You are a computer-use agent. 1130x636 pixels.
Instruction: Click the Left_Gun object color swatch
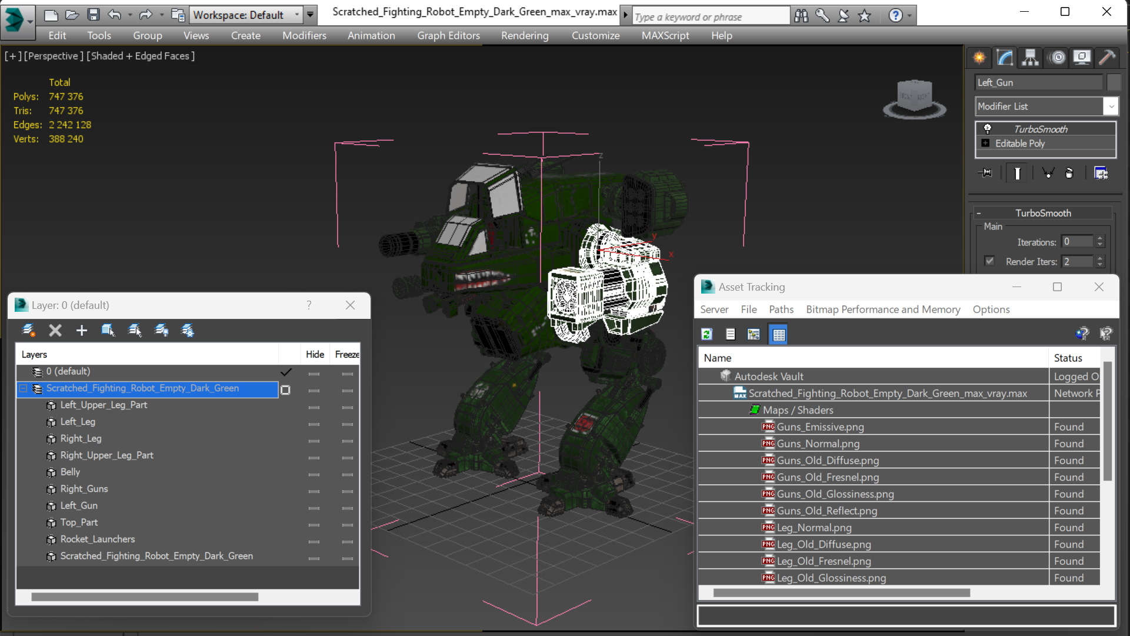pos(1113,82)
